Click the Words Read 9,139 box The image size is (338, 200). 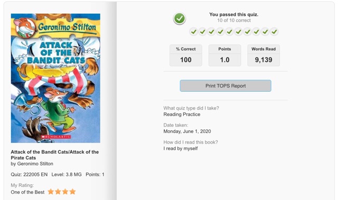(x=264, y=55)
